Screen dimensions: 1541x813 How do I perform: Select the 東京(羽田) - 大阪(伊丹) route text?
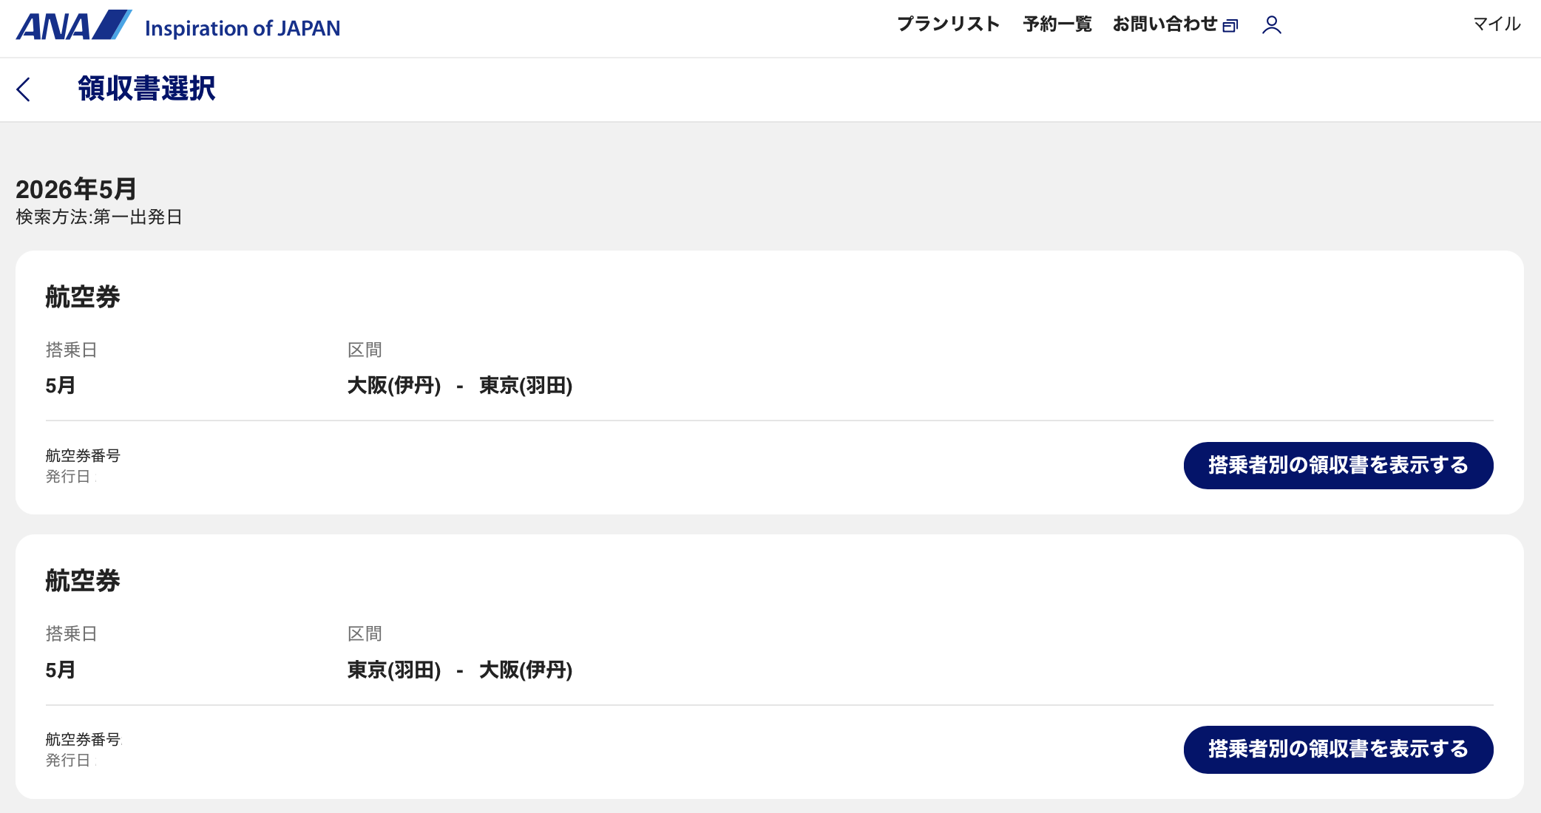click(x=460, y=670)
